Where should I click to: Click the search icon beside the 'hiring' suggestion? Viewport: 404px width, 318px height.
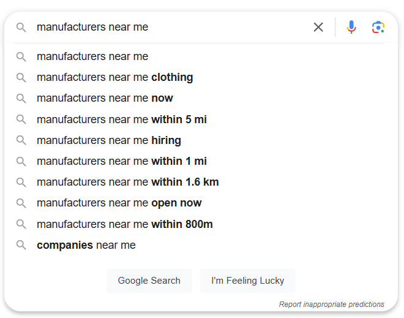pos(21,140)
